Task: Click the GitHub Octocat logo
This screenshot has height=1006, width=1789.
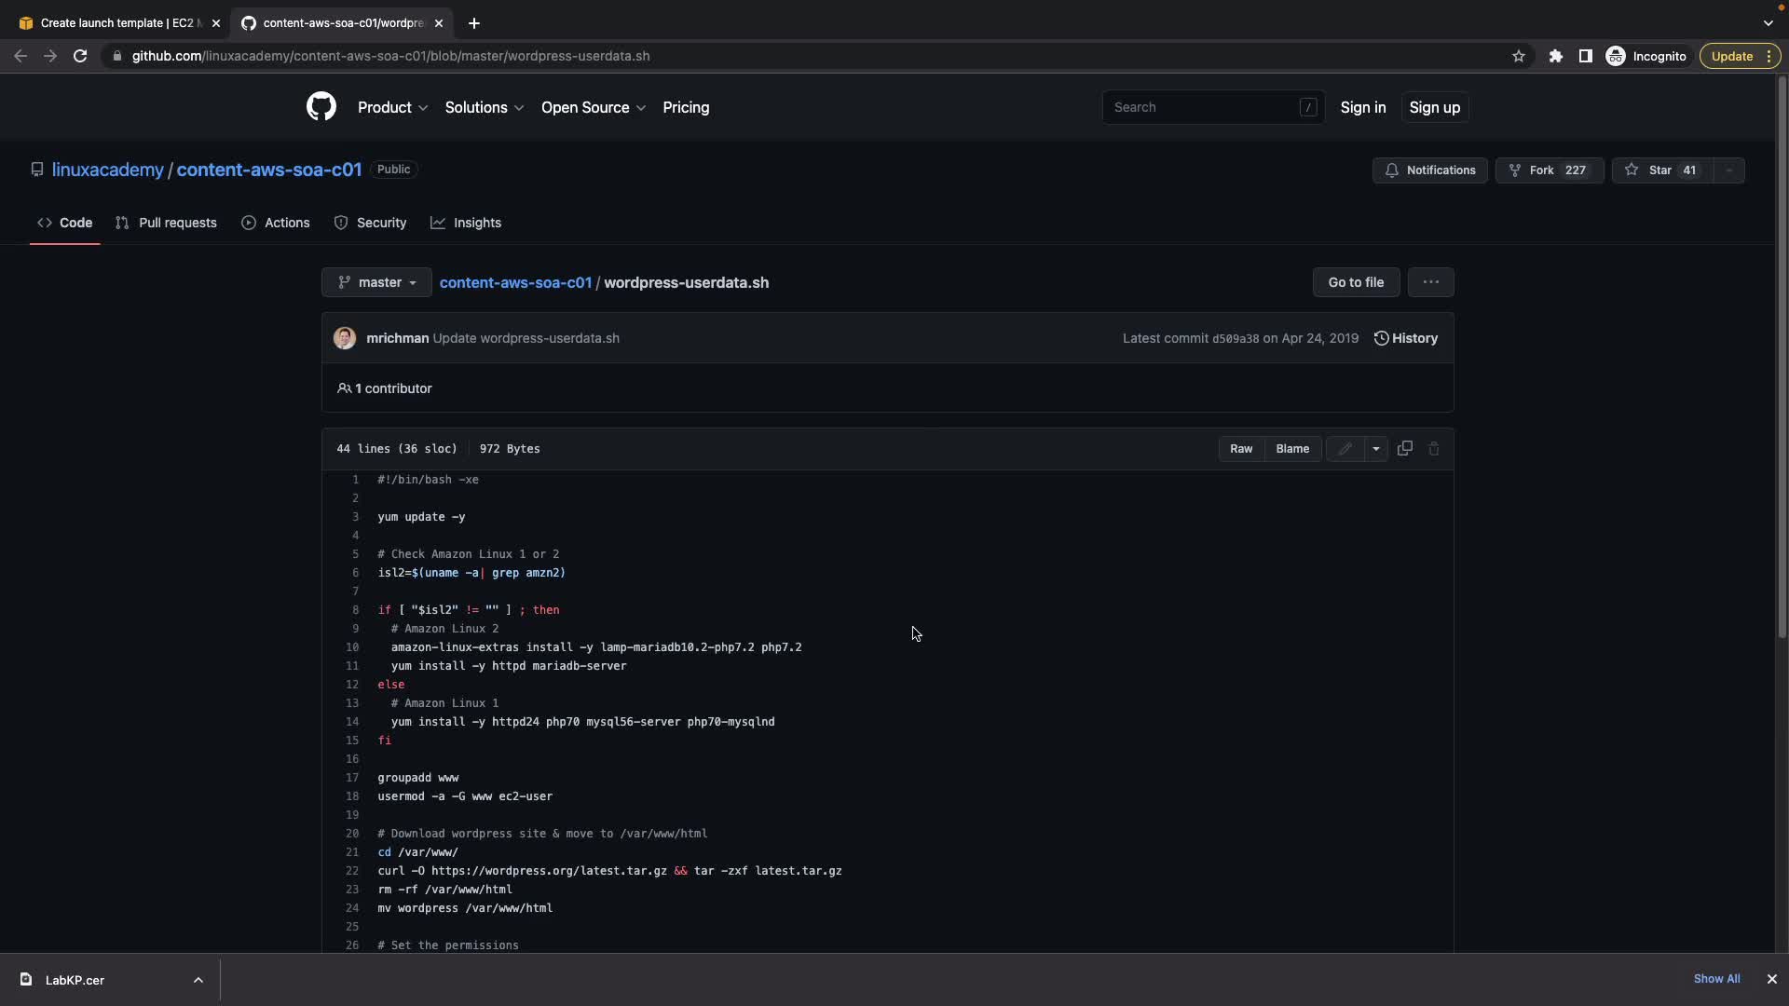Action: pyautogui.click(x=321, y=107)
